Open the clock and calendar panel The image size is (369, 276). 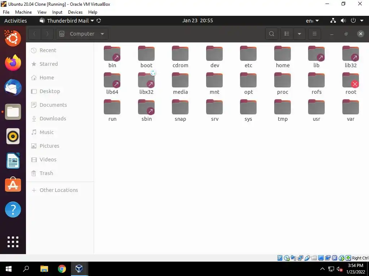coord(197,20)
